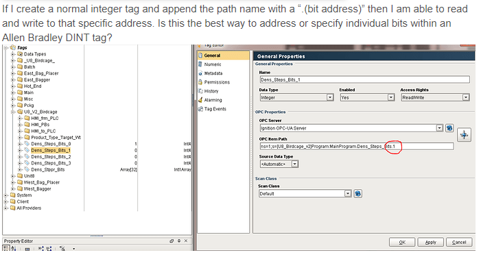Viewport: 481px width, 255px height.
Task: Open the Data Type dropdown
Action: tap(330, 97)
